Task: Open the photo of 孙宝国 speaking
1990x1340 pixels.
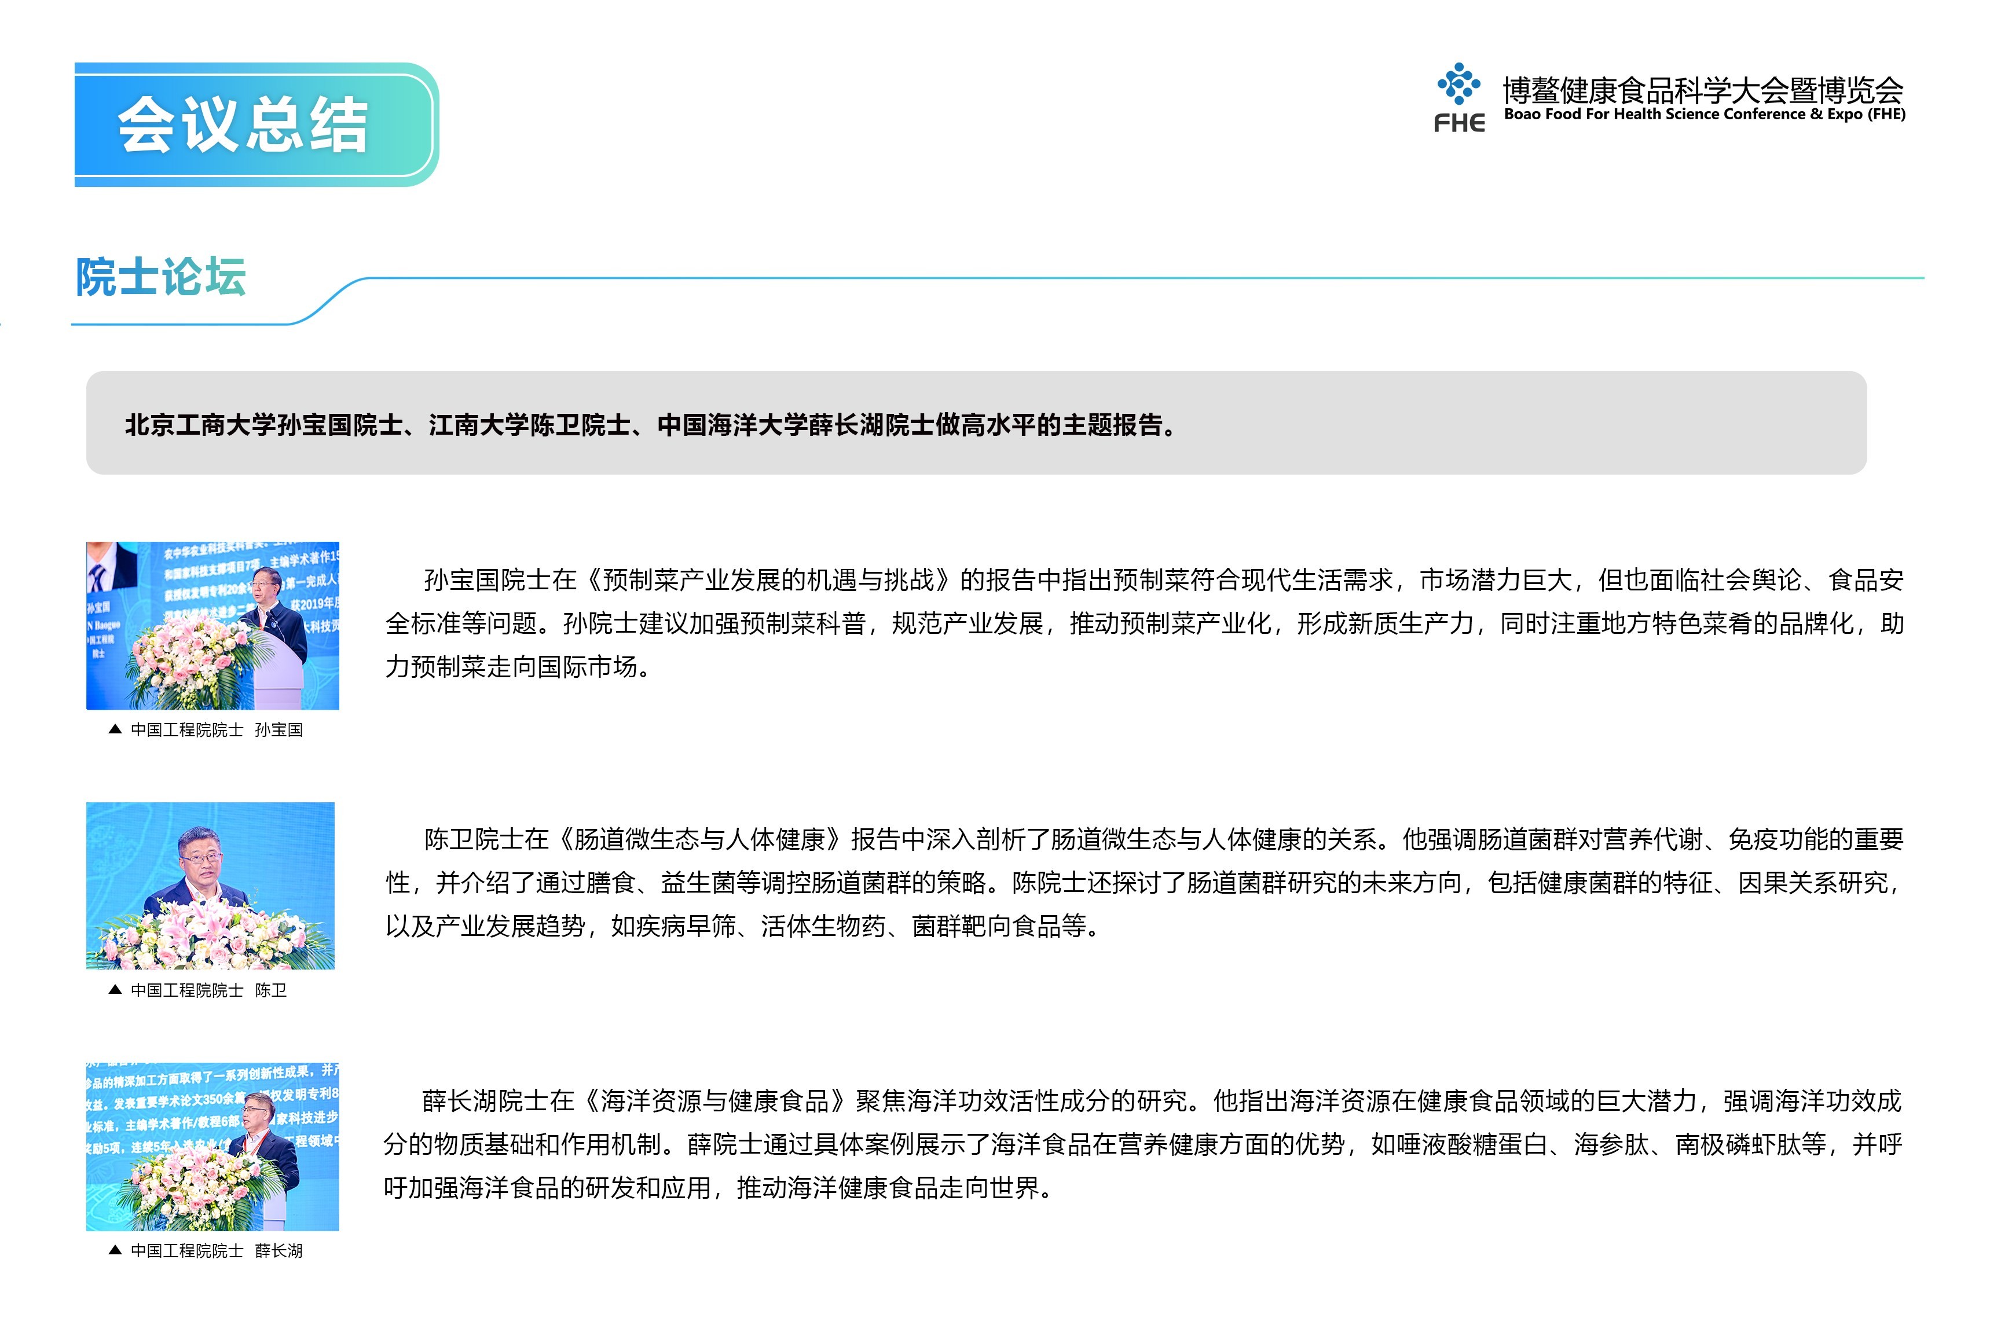Action: (212, 626)
